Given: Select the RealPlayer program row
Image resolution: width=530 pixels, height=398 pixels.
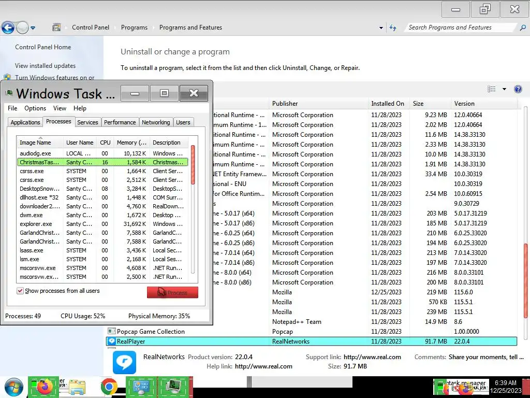Looking at the screenshot, I should 312,341.
